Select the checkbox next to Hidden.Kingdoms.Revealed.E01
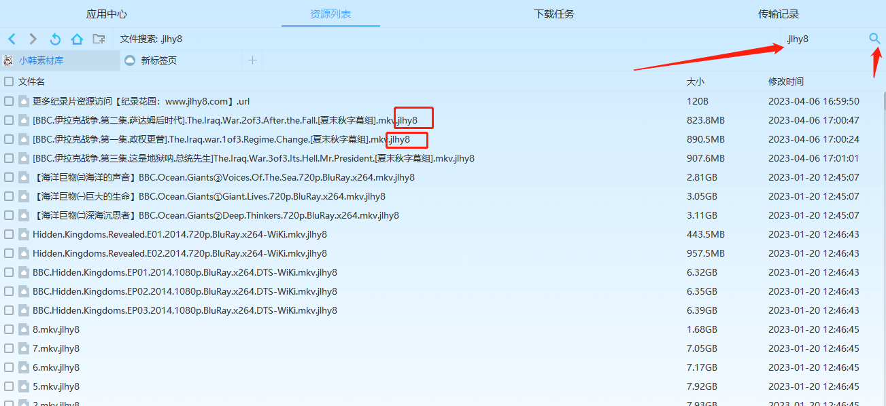 pyautogui.click(x=8, y=234)
